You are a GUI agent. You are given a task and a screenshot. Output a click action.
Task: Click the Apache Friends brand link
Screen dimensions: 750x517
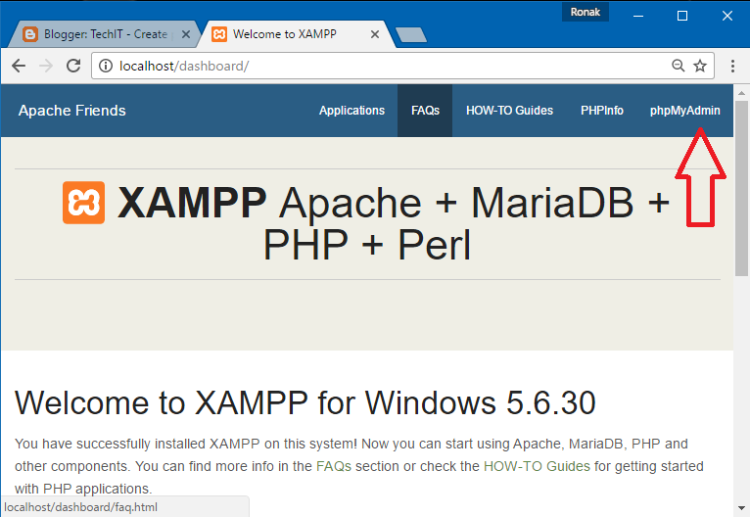click(72, 111)
